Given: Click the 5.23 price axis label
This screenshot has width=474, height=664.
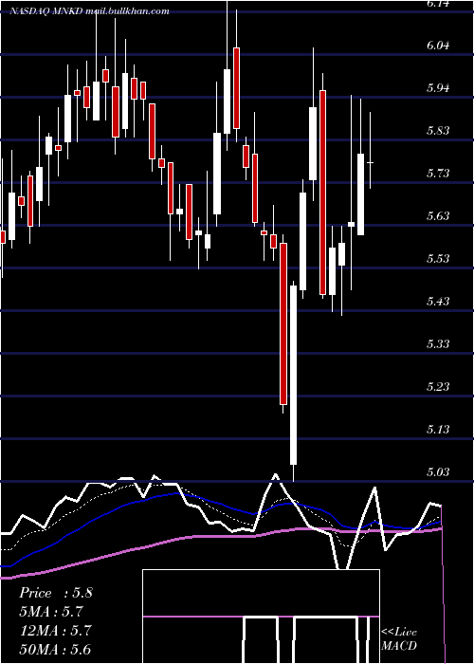Looking at the screenshot, I should pyautogui.click(x=437, y=387).
